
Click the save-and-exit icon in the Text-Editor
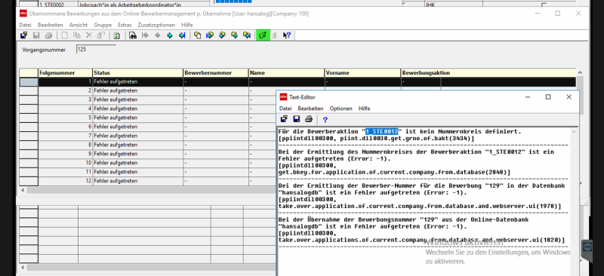pos(285,119)
